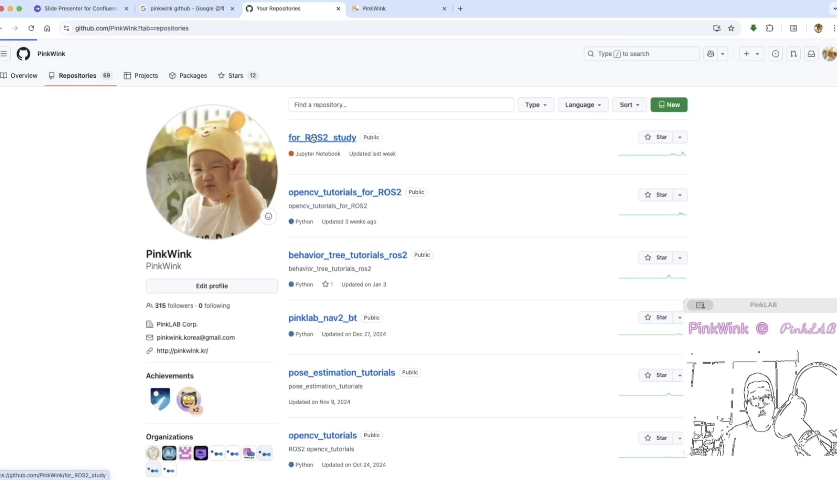Viewport: 837px width, 480px height.
Task: Click the Find a repository field
Action: click(401, 105)
